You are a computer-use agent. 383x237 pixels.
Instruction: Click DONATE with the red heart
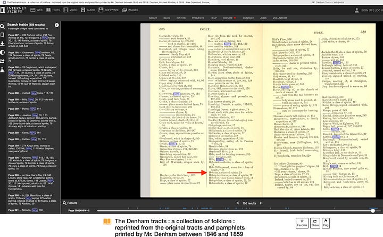pos(229,18)
